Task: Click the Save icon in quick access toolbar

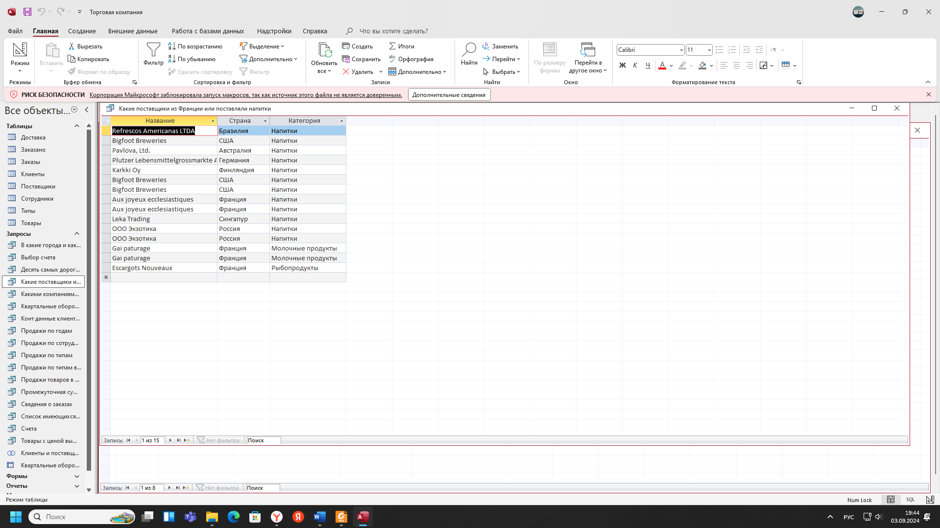Action: click(27, 12)
